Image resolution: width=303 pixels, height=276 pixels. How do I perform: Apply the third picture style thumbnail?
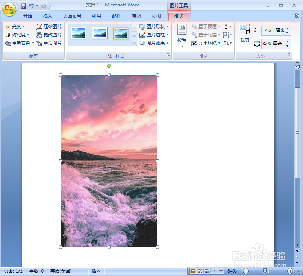(x=121, y=33)
